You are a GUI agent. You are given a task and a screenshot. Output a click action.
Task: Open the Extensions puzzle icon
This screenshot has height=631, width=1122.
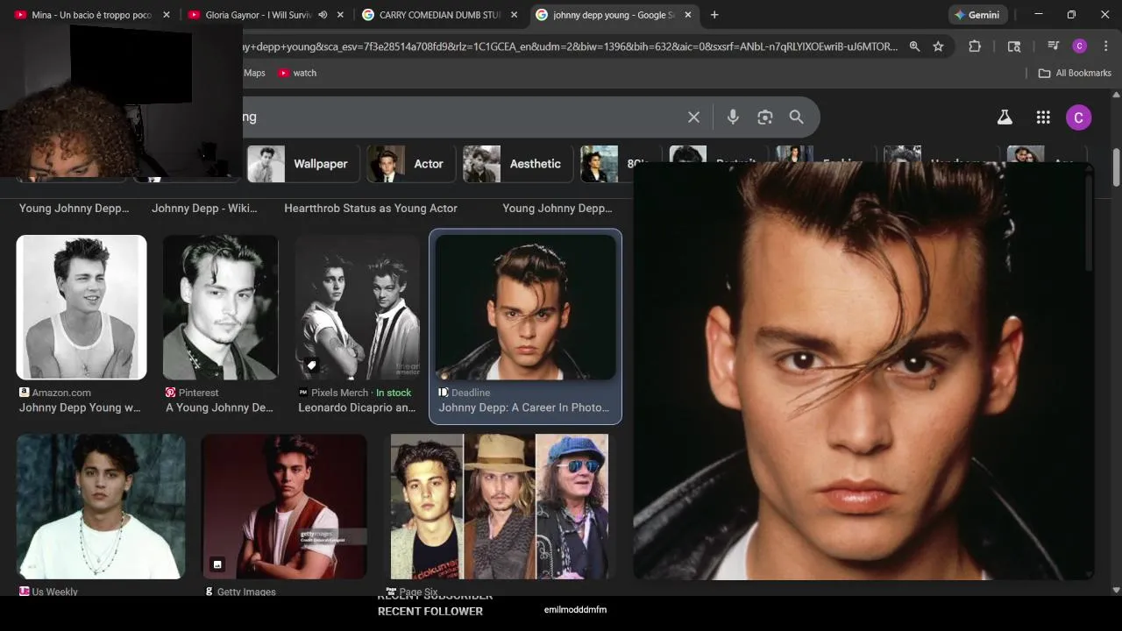[975, 46]
